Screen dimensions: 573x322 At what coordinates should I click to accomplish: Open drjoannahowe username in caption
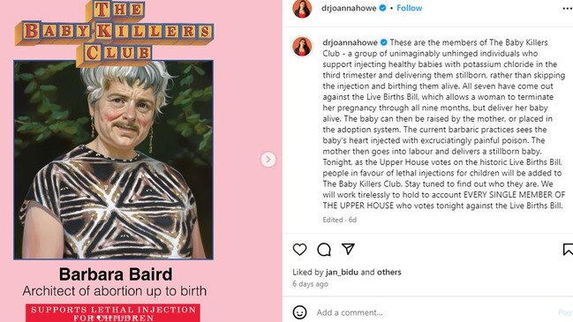pyautogui.click(x=351, y=42)
